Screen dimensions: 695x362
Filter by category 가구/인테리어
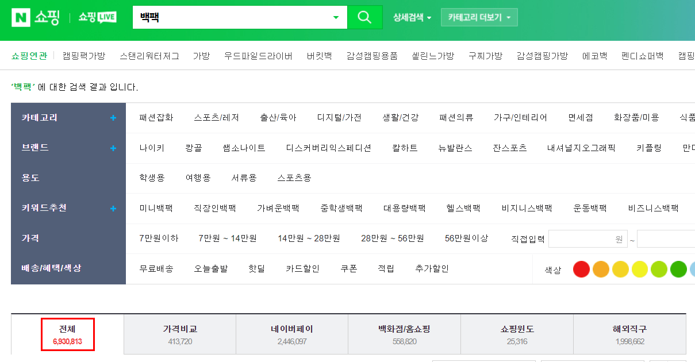pos(520,118)
